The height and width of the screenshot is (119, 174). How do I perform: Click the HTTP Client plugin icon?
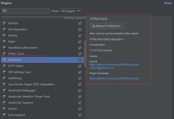click(x=4, y=66)
